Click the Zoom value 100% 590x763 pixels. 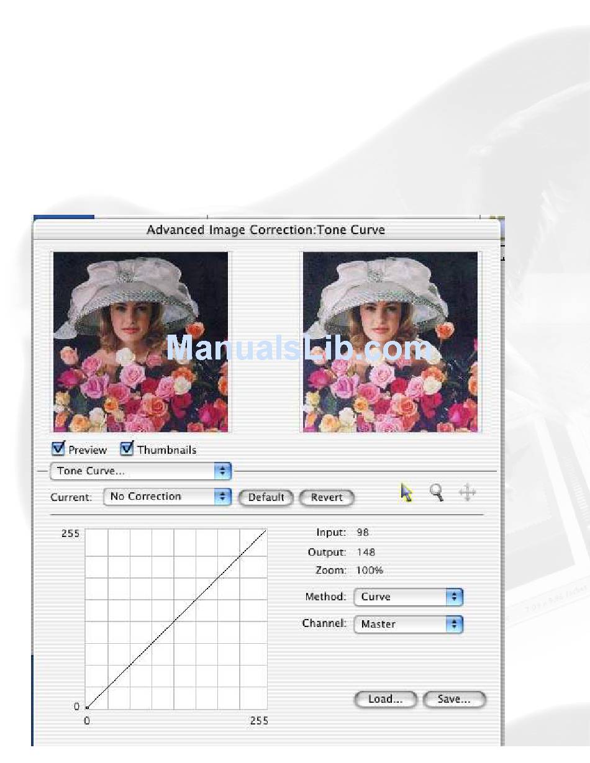coord(370,570)
